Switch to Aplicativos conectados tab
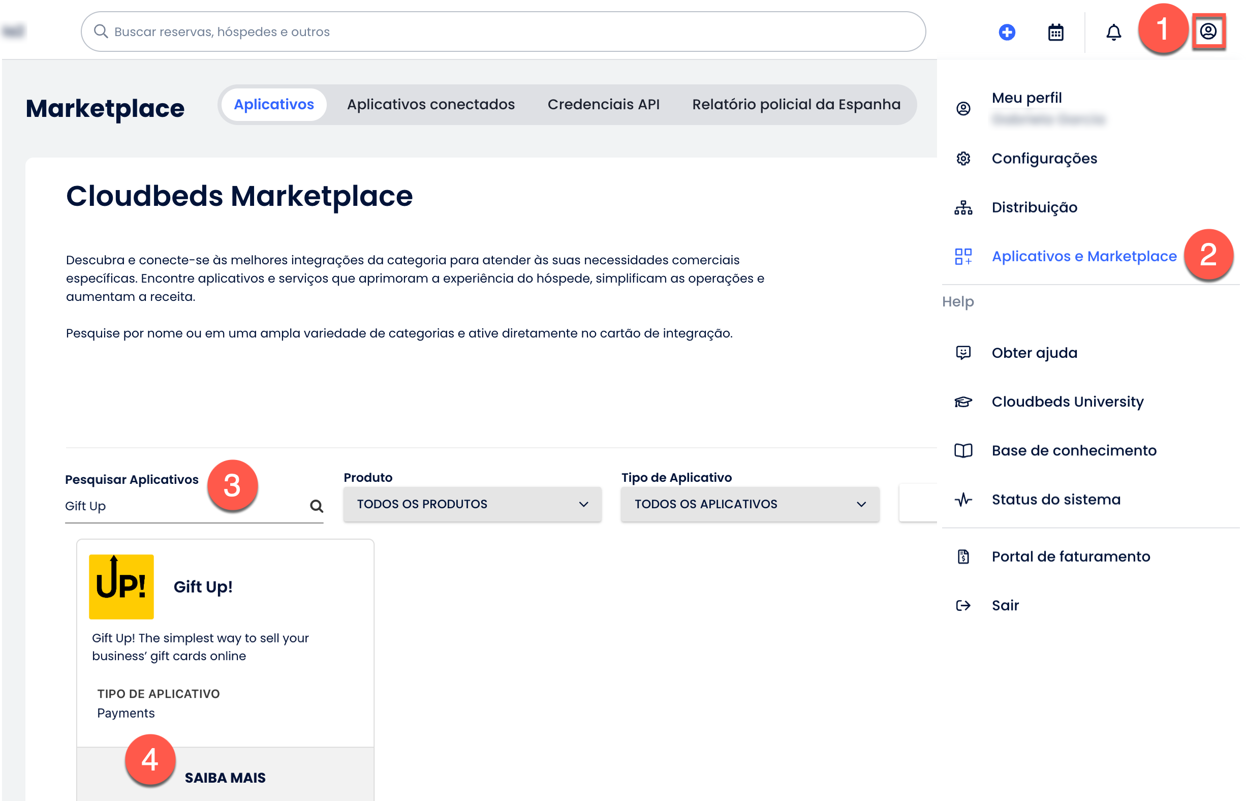This screenshot has height=801, width=1246. click(x=430, y=105)
